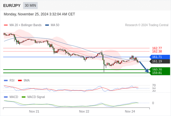The height and width of the screenshot is (116, 171).
Task: Toggle the MA 50 legend entry
Action: pyautogui.click(x=52, y=25)
